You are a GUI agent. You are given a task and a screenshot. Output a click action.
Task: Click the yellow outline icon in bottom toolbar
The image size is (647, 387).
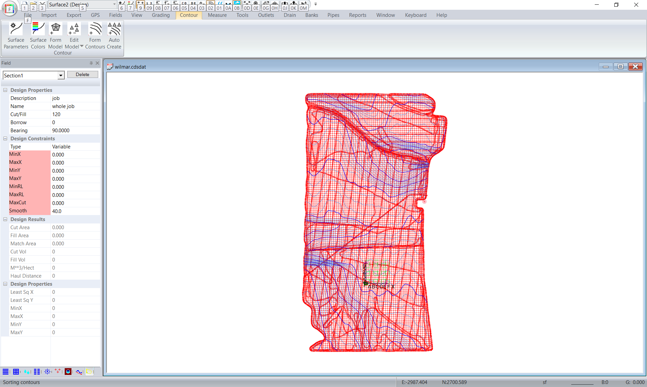tap(89, 372)
